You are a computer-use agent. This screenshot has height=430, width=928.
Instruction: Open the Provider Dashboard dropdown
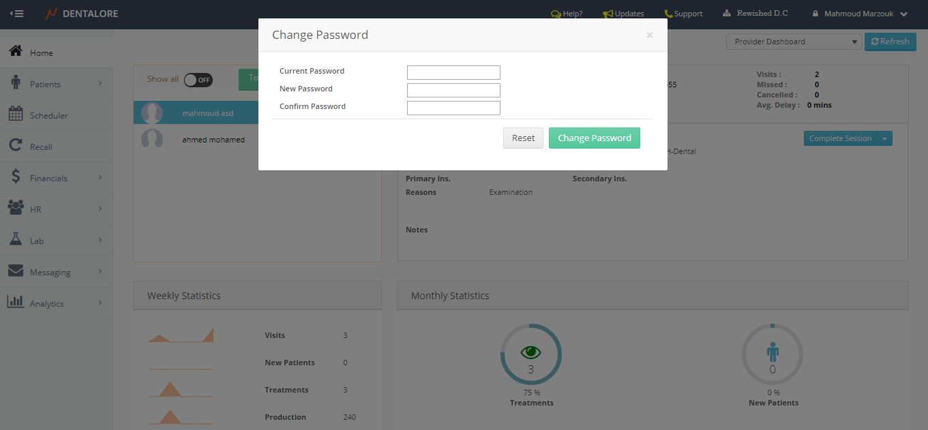tap(794, 42)
